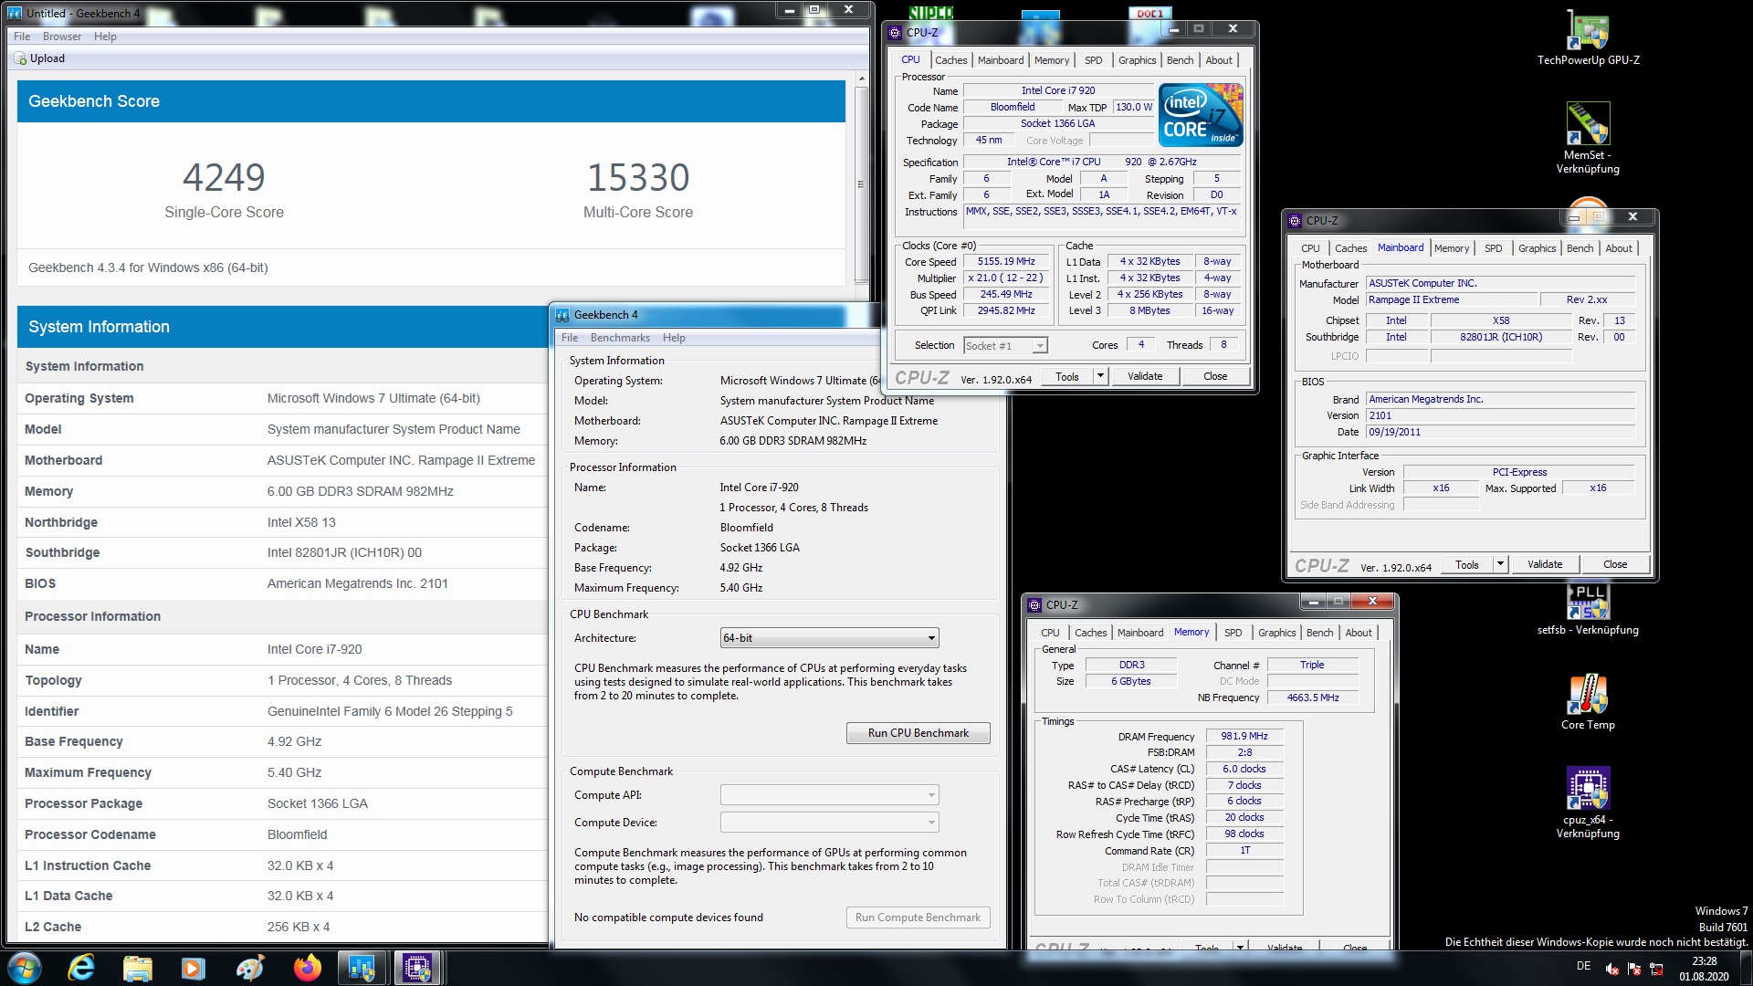1753x986 pixels.
Task: Click the Run Compute Benchmark button
Action: pos(918,918)
